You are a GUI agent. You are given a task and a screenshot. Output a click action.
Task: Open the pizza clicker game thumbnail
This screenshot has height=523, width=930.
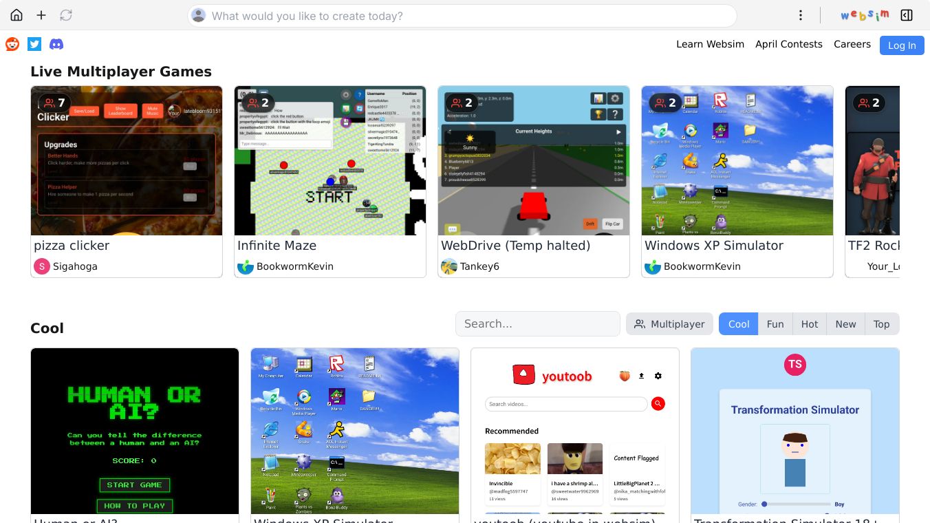coord(127,160)
